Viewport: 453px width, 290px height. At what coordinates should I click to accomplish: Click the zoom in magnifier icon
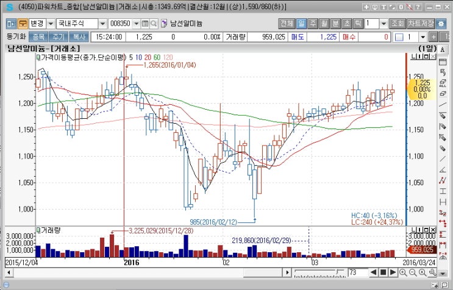click(x=403, y=272)
